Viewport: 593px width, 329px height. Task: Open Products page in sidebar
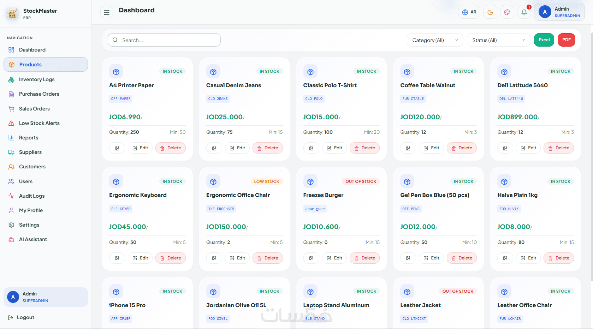[46, 65]
